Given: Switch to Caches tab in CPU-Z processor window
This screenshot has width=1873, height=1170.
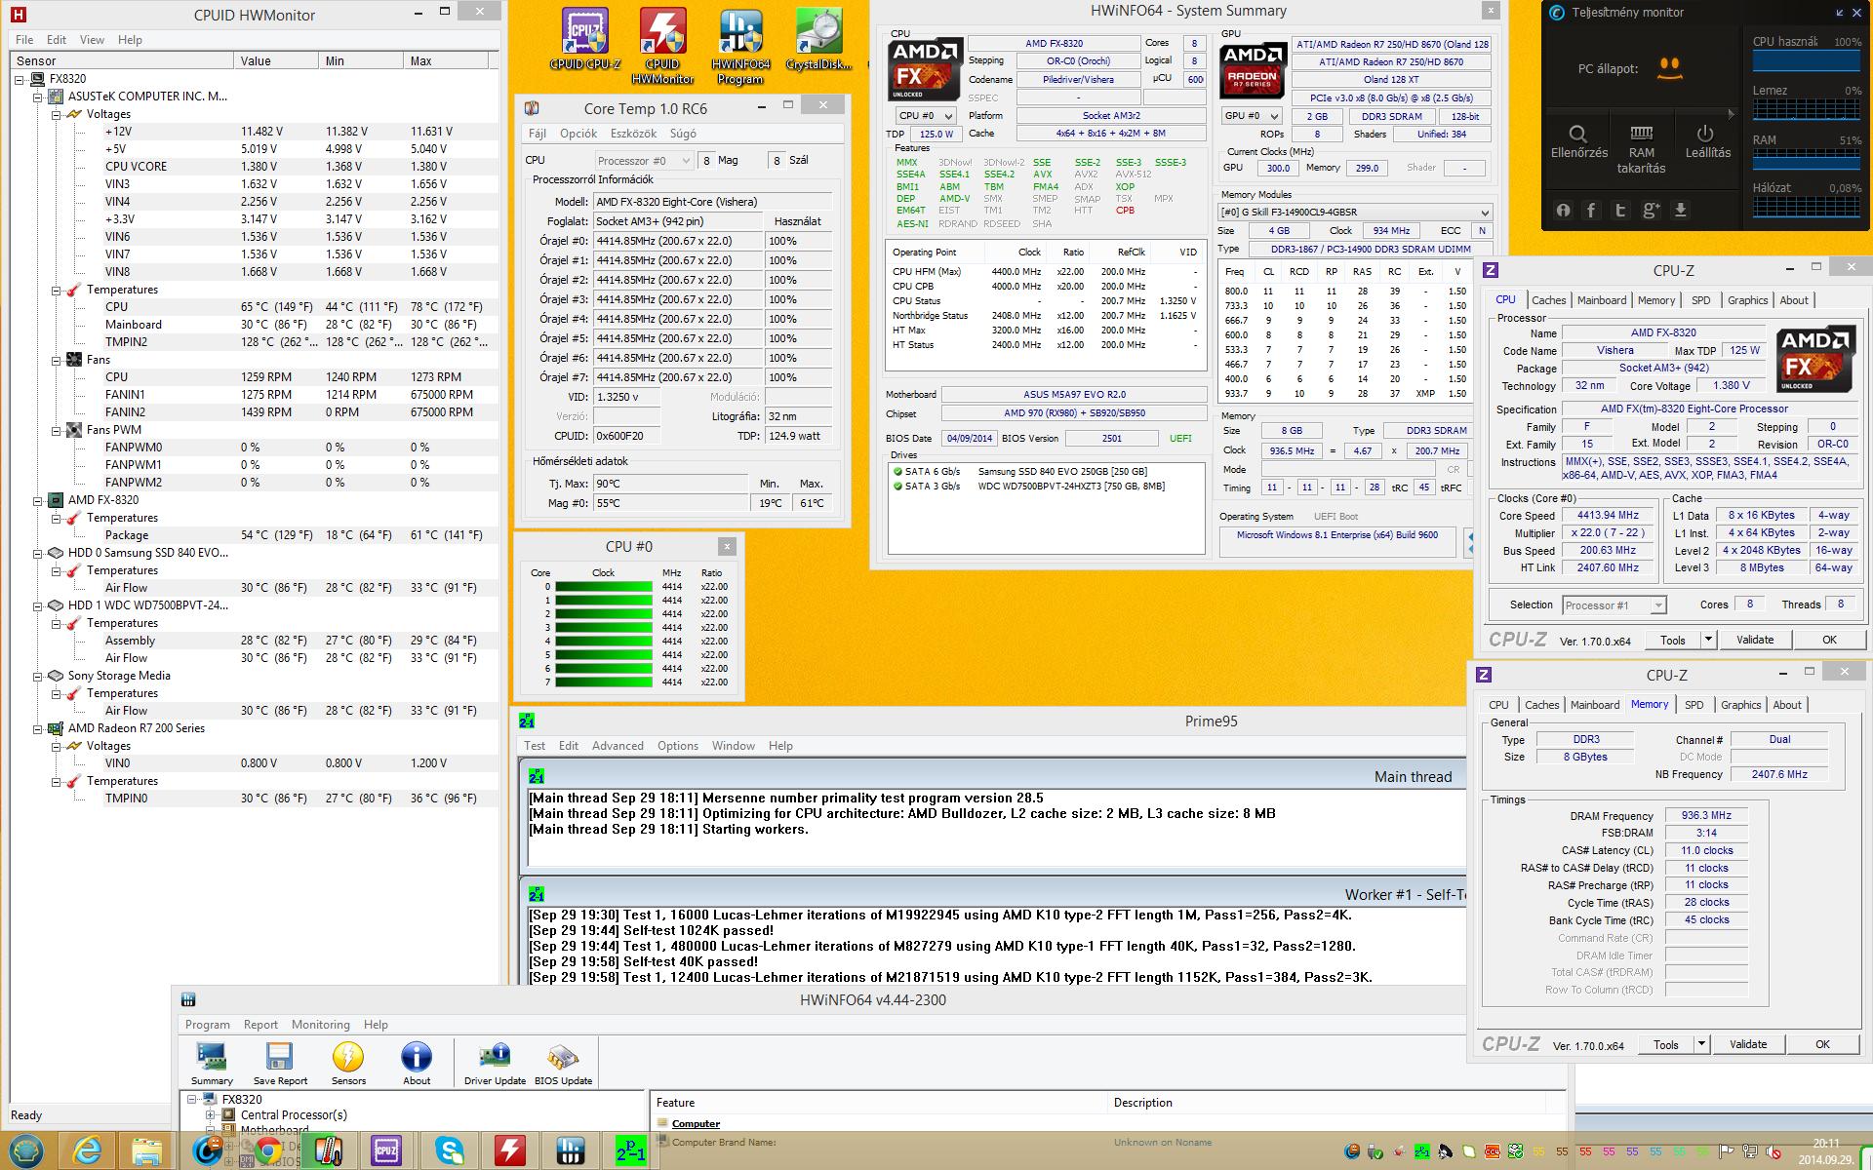Looking at the screenshot, I should tap(1548, 300).
